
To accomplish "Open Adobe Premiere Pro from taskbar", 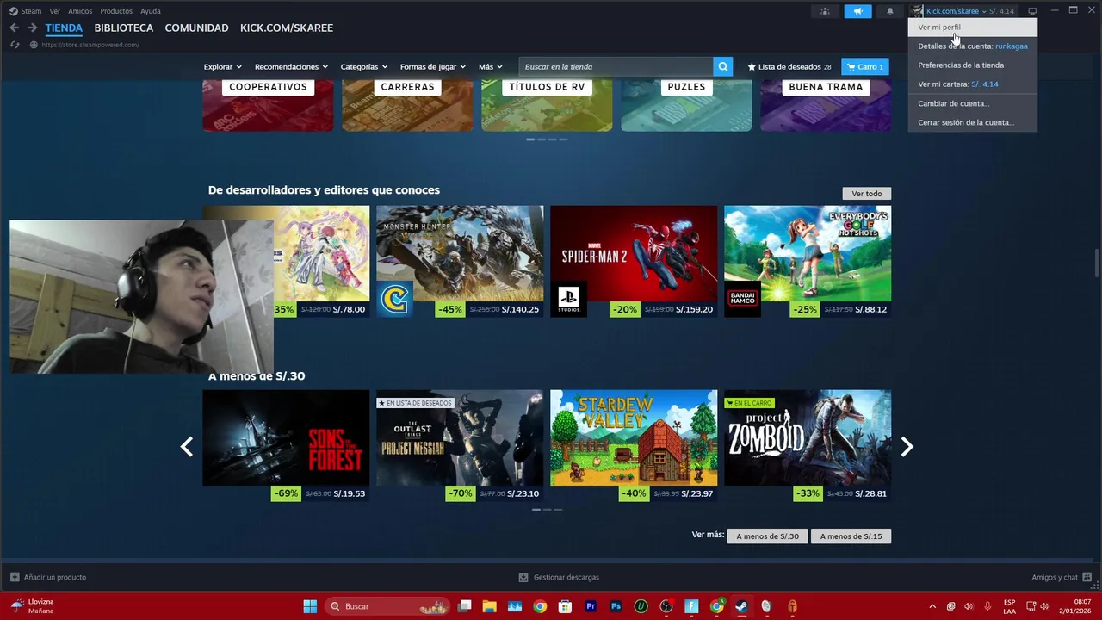I will tap(591, 606).
